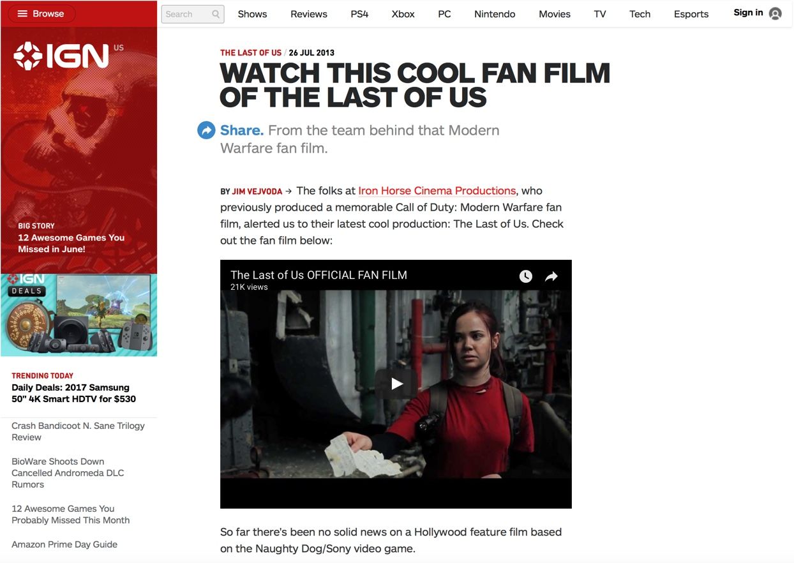Open author Jim Vejvoda's link

(x=257, y=191)
